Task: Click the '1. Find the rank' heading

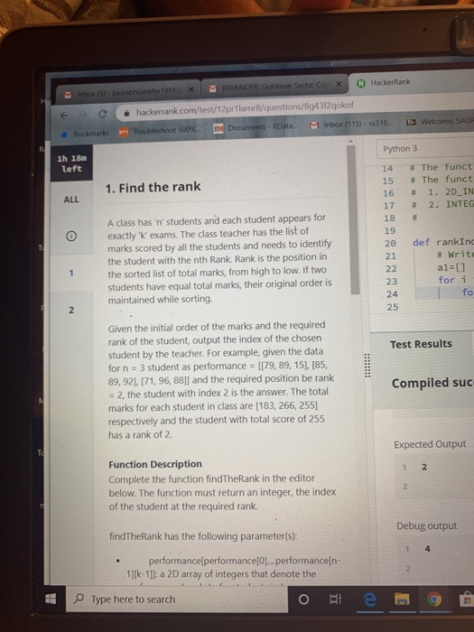Action: (x=153, y=188)
